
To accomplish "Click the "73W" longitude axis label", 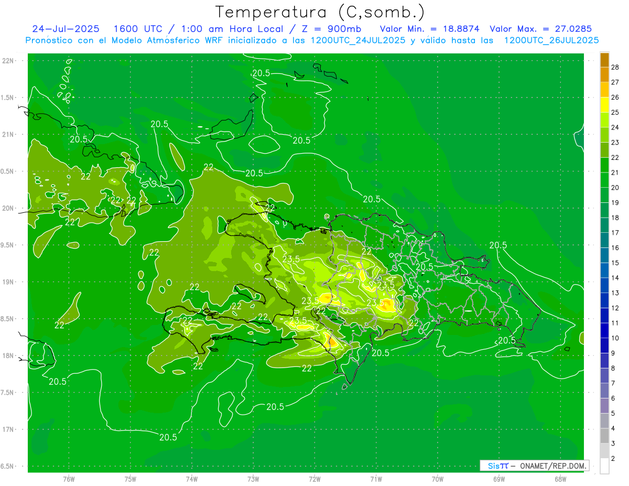I will [253, 479].
